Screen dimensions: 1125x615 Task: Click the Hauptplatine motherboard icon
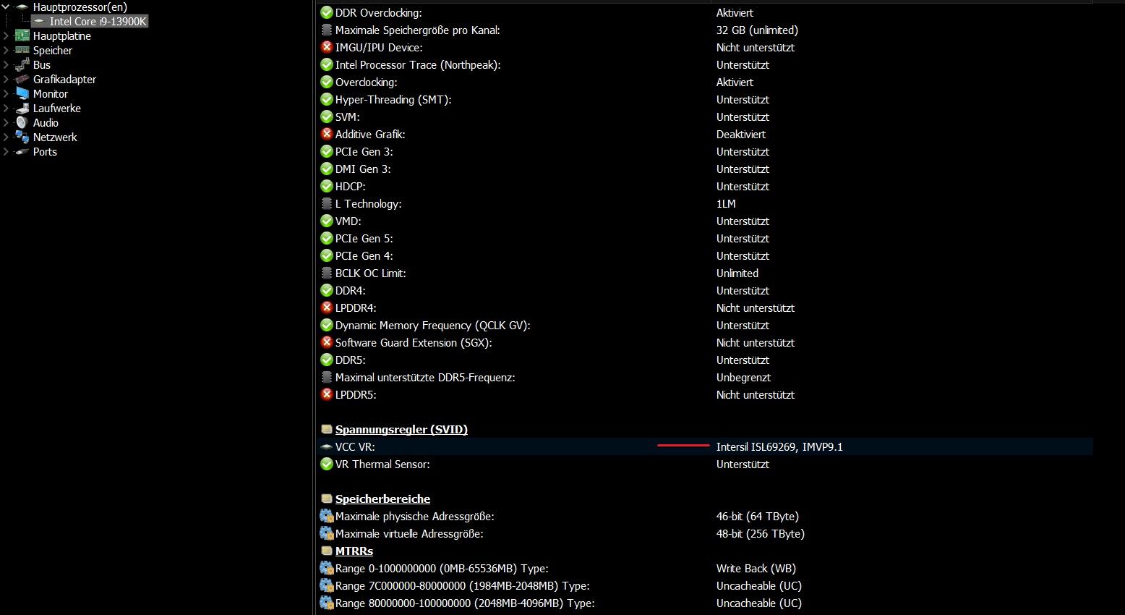[x=22, y=36]
